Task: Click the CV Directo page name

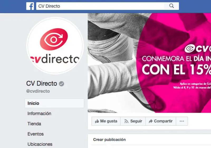Action: [42, 83]
